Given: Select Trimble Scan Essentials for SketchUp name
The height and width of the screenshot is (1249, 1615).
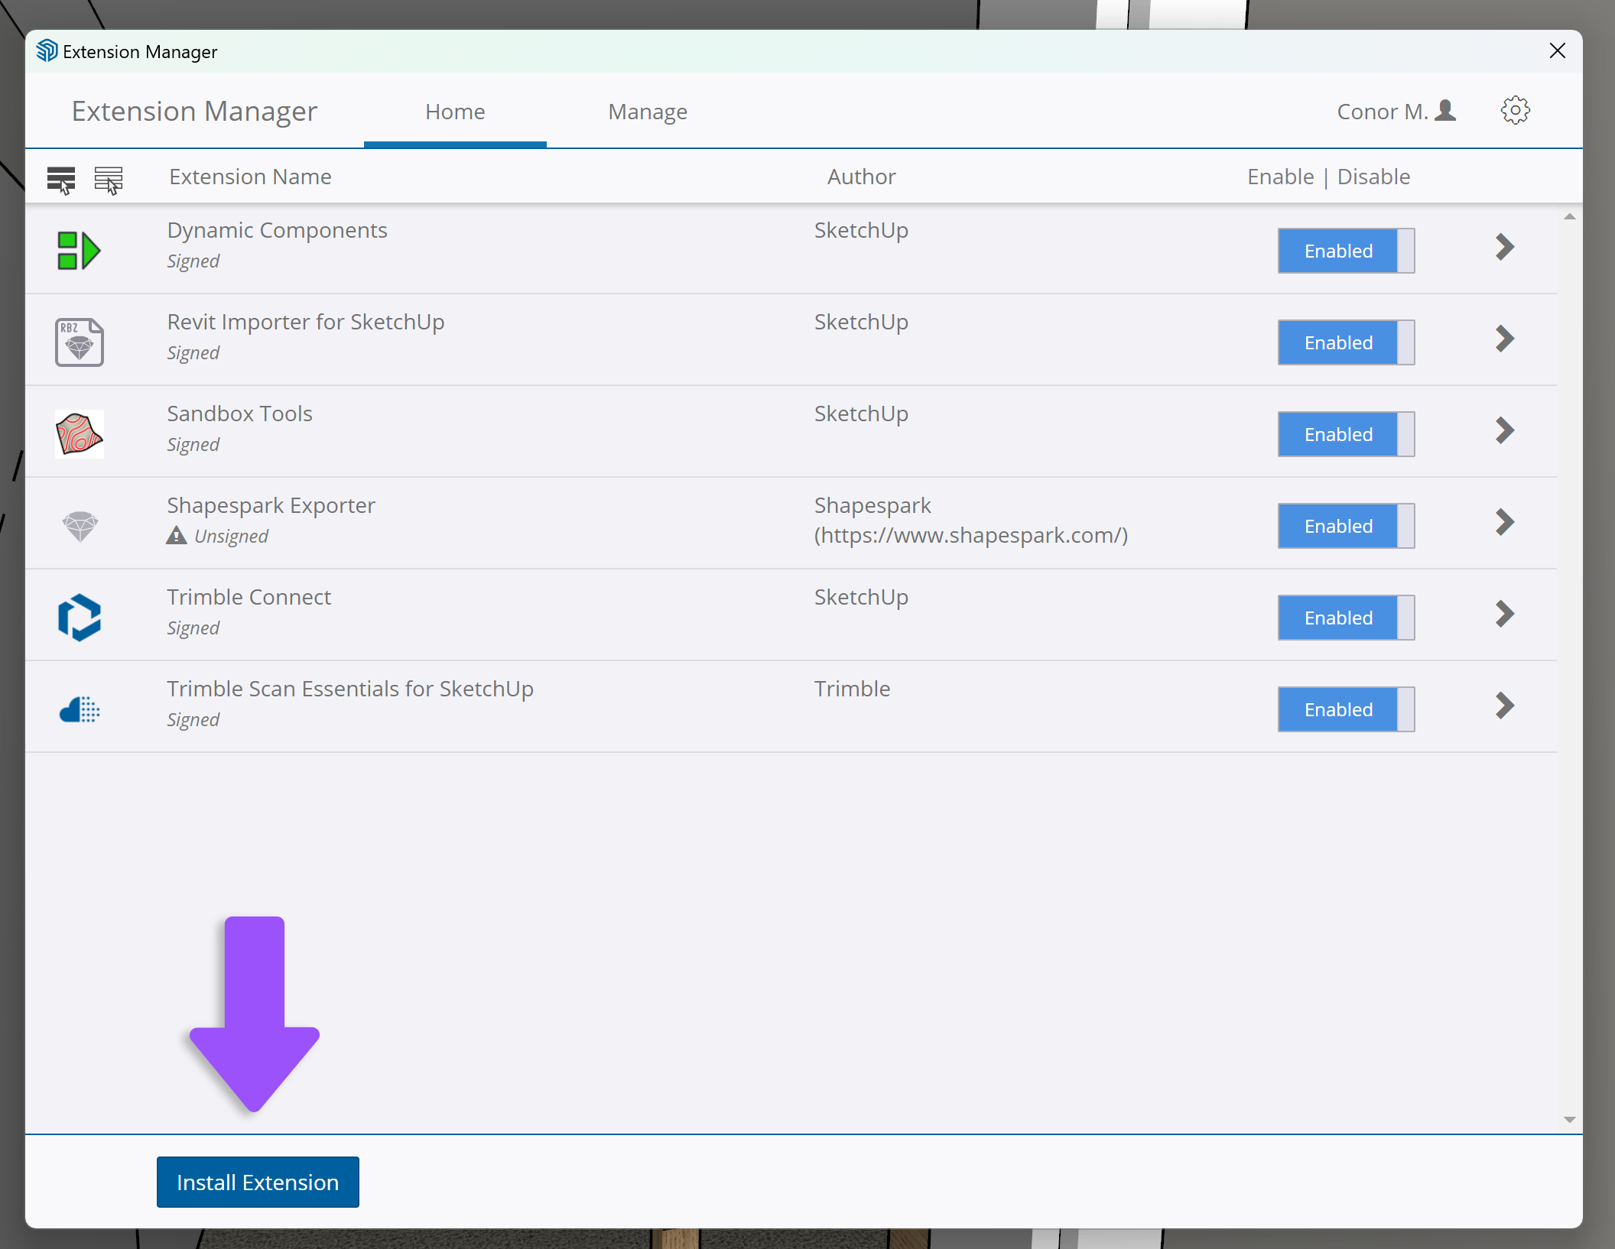Looking at the screenshot, I should pyautogui.click(x=350, y=689).
